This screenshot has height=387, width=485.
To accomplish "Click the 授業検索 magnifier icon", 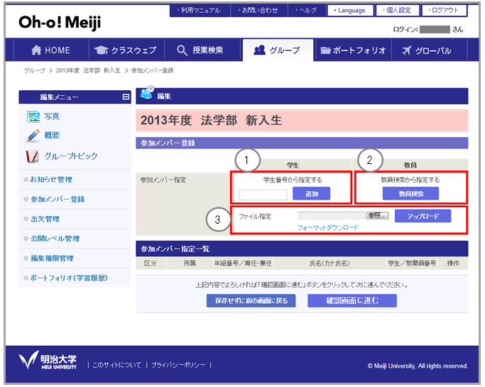I will click(x=182, y=50).
